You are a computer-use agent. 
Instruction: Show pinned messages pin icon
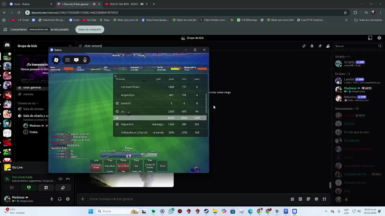click(320, 46)
